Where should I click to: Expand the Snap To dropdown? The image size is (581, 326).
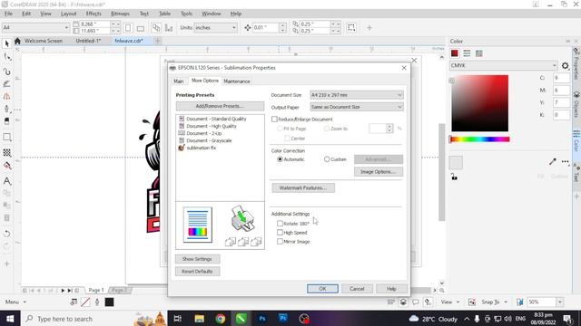coord(506,302)
